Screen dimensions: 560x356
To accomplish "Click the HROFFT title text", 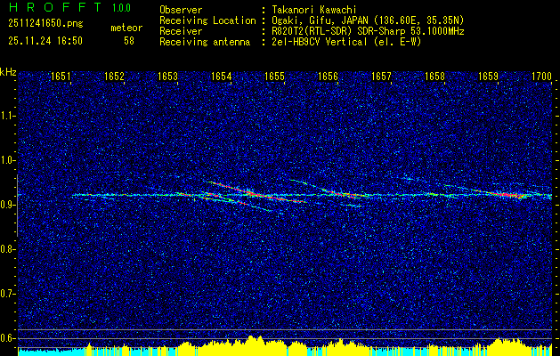I will pos(55,7).
